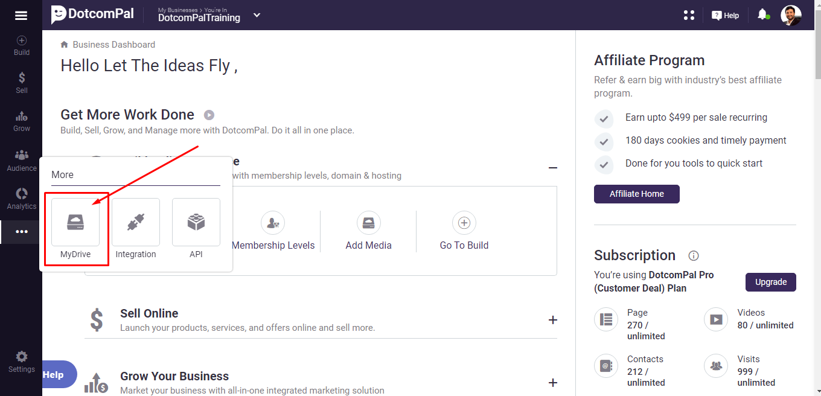Click the Affiliate Home button
This screenshot has height=396, width=821.
click(x=637, y=194)
